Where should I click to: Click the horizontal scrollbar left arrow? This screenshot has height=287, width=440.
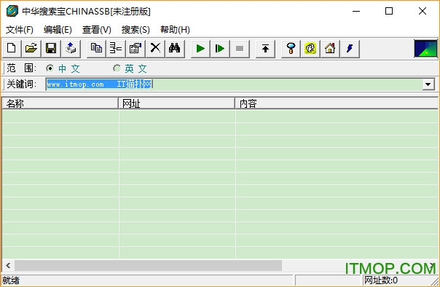click(x=8, y=265)
